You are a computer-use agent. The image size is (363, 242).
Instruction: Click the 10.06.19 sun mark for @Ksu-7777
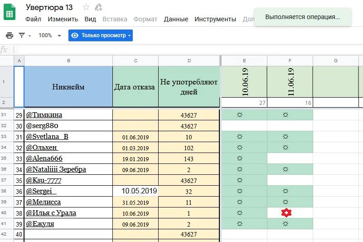tap(240, 180)
